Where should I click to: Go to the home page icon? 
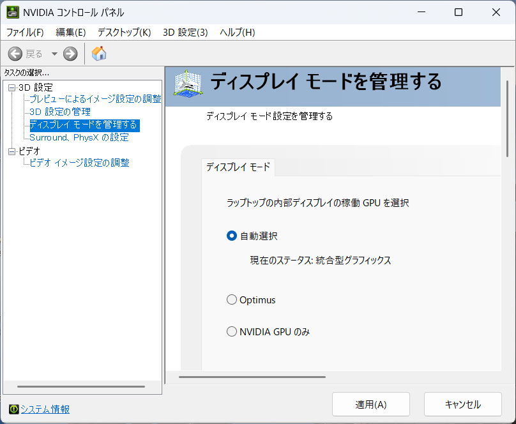point(99,53)
